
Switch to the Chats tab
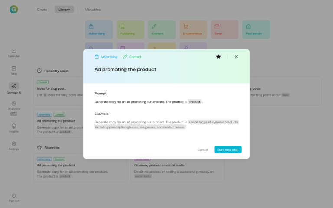[x=42, y=10]
